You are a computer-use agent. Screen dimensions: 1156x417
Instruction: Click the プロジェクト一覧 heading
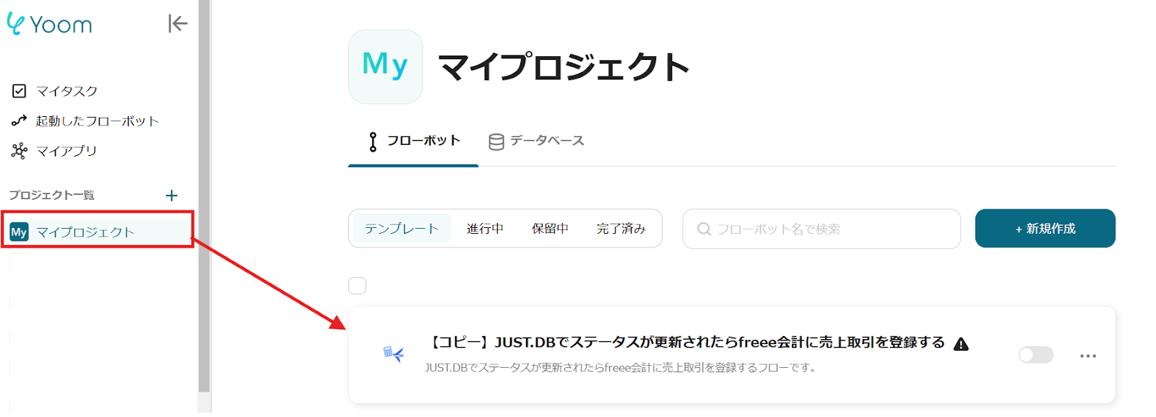pyautogui.click(x=51, y=195)
